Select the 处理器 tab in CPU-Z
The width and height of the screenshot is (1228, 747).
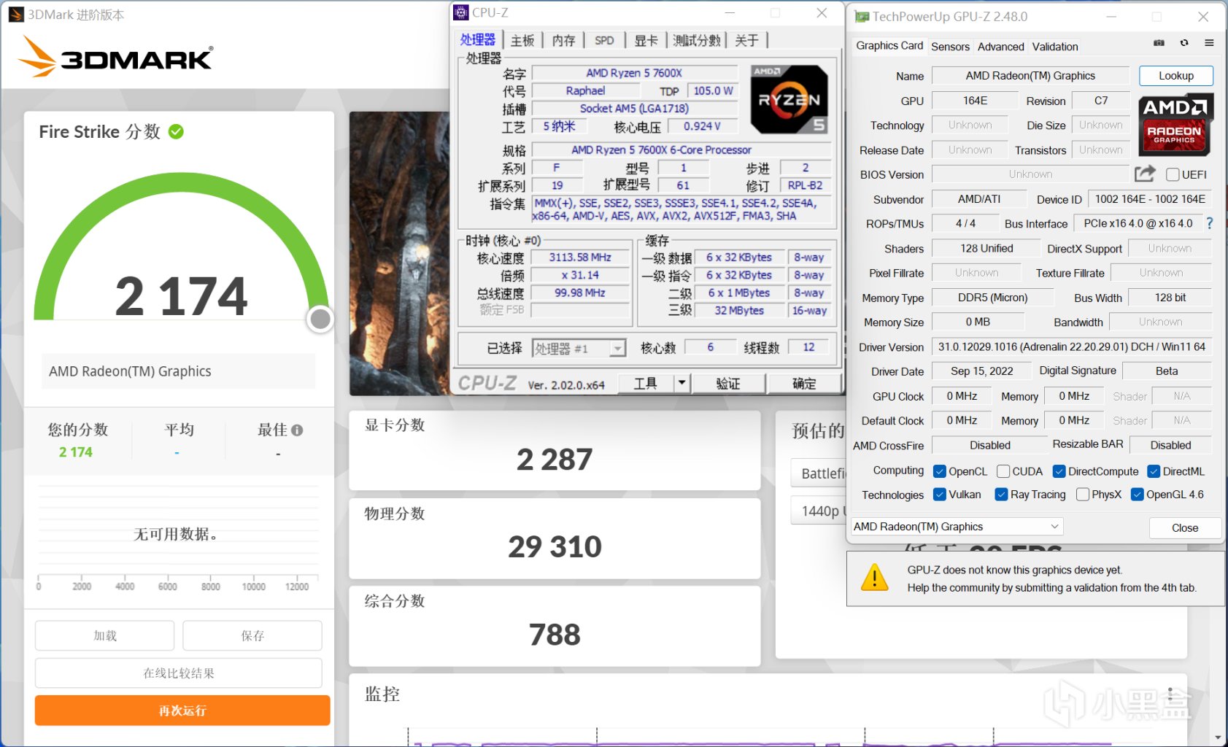[x=478, y=39]
